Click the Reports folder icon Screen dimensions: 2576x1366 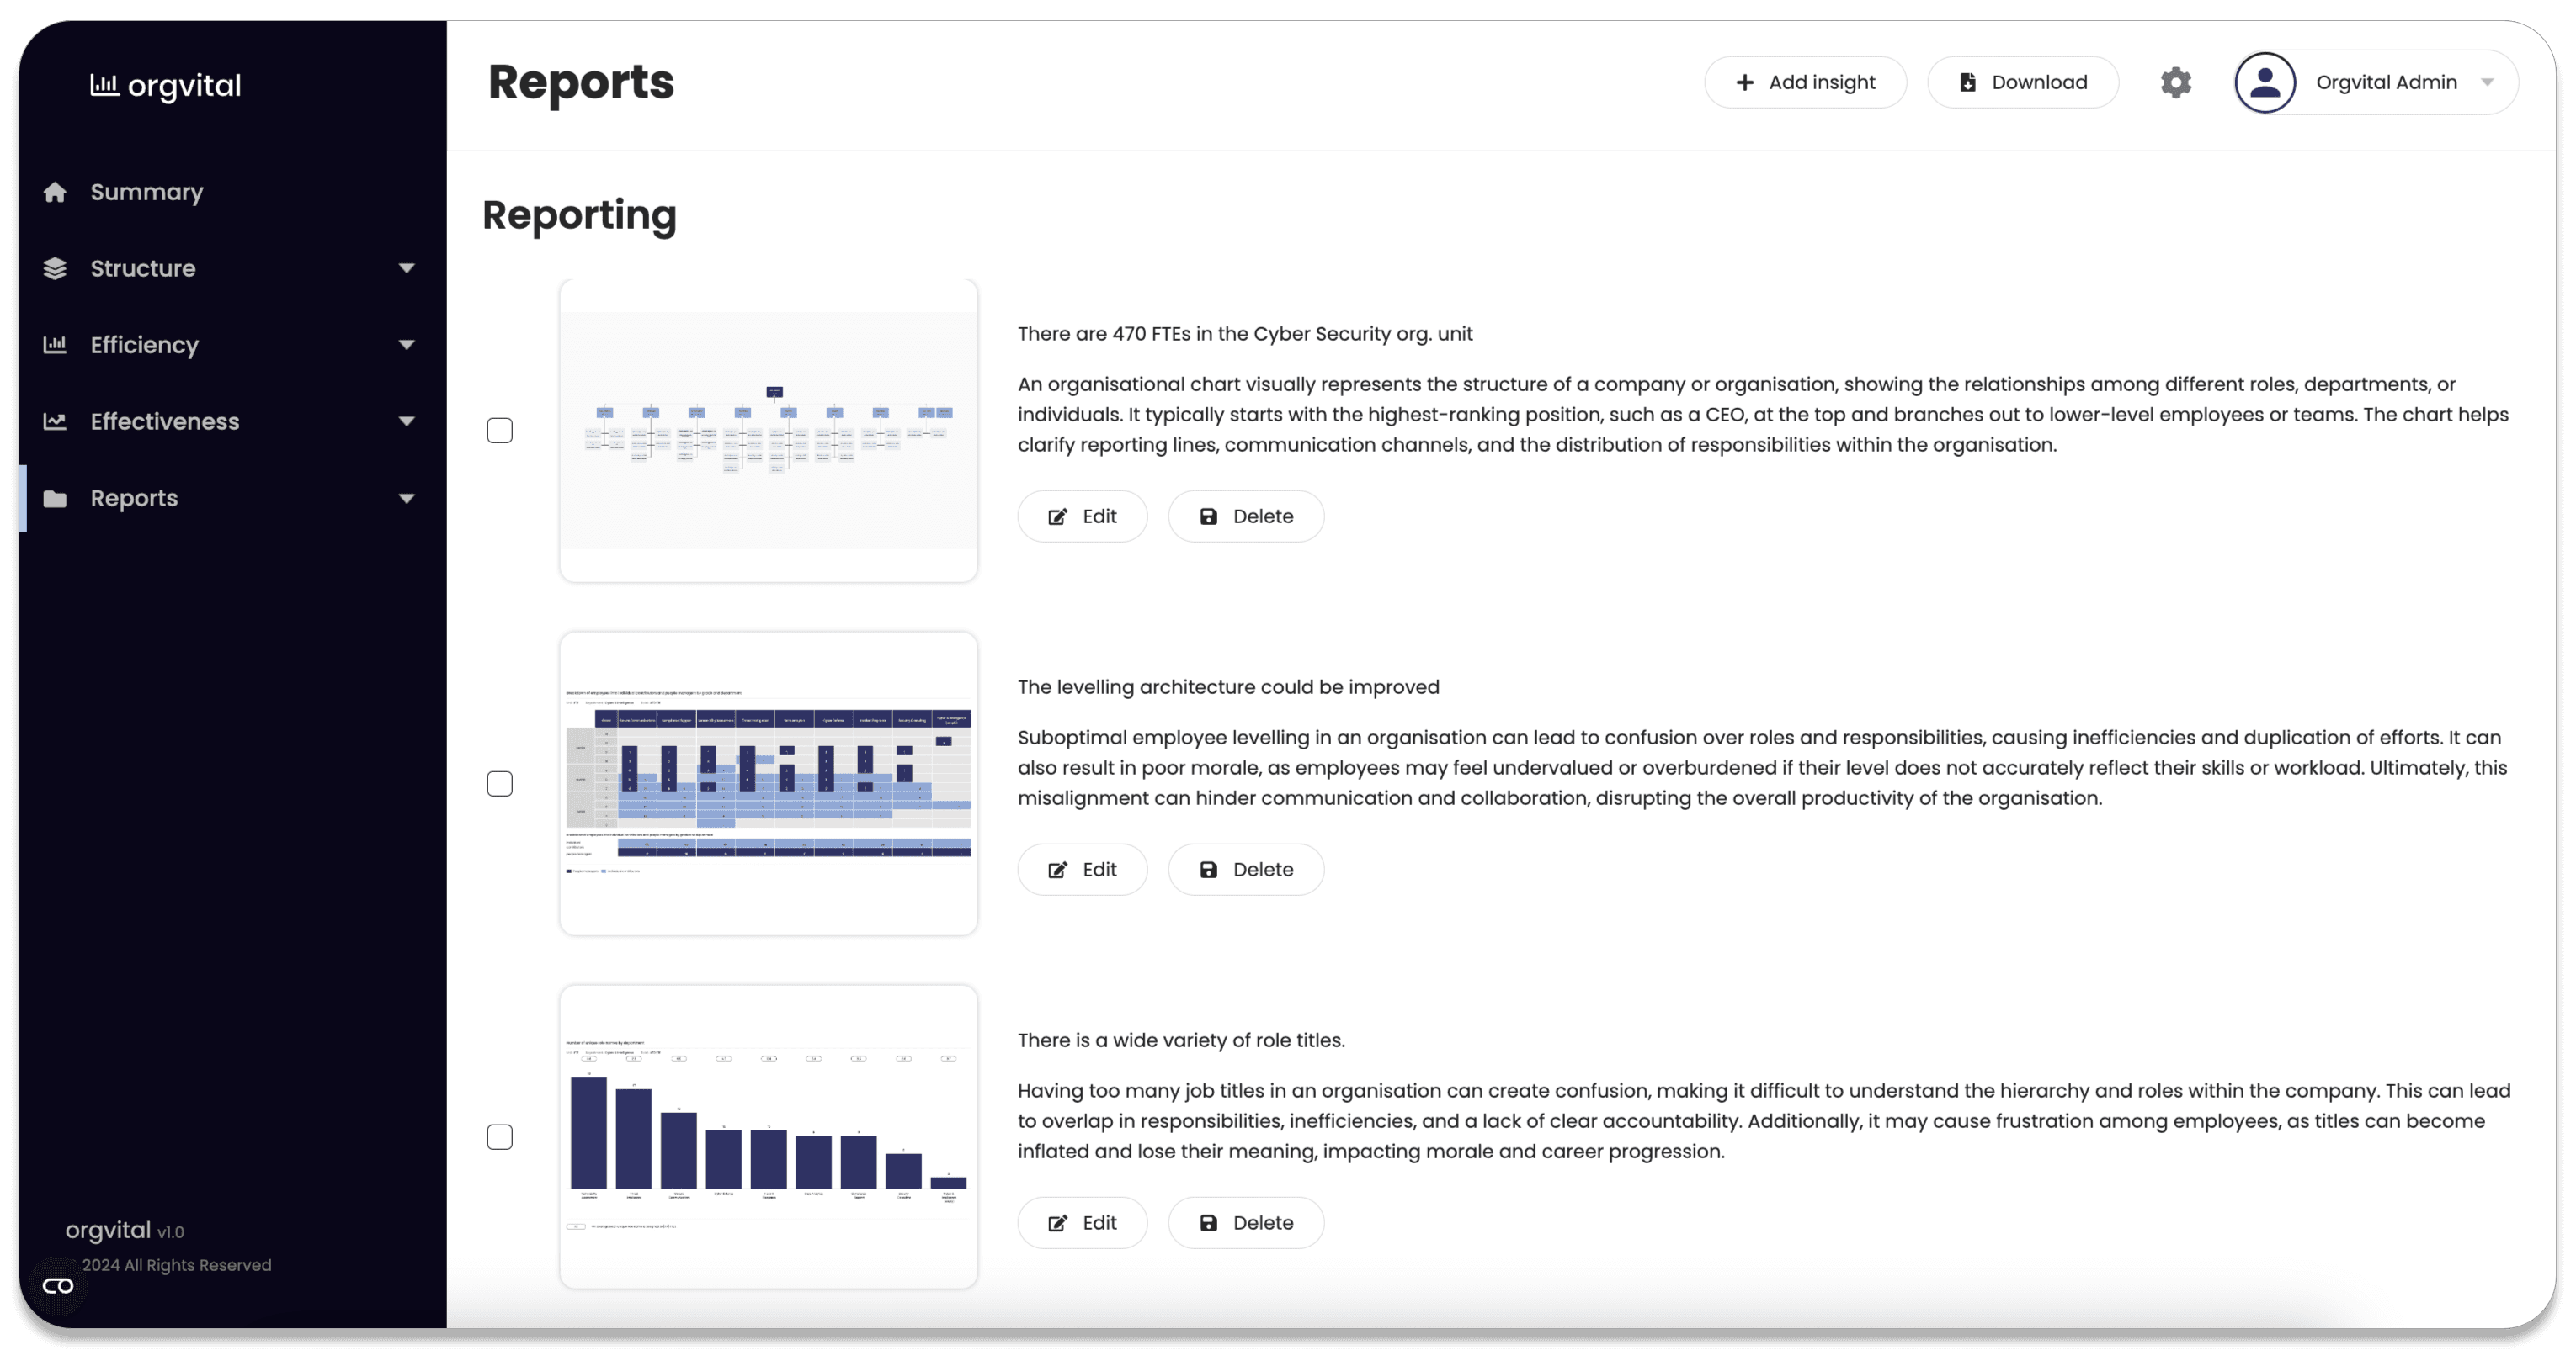click(55, 499)
